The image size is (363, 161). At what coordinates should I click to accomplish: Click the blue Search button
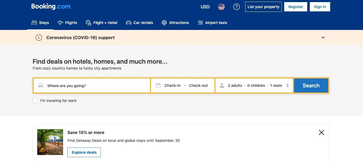(311, 85)
